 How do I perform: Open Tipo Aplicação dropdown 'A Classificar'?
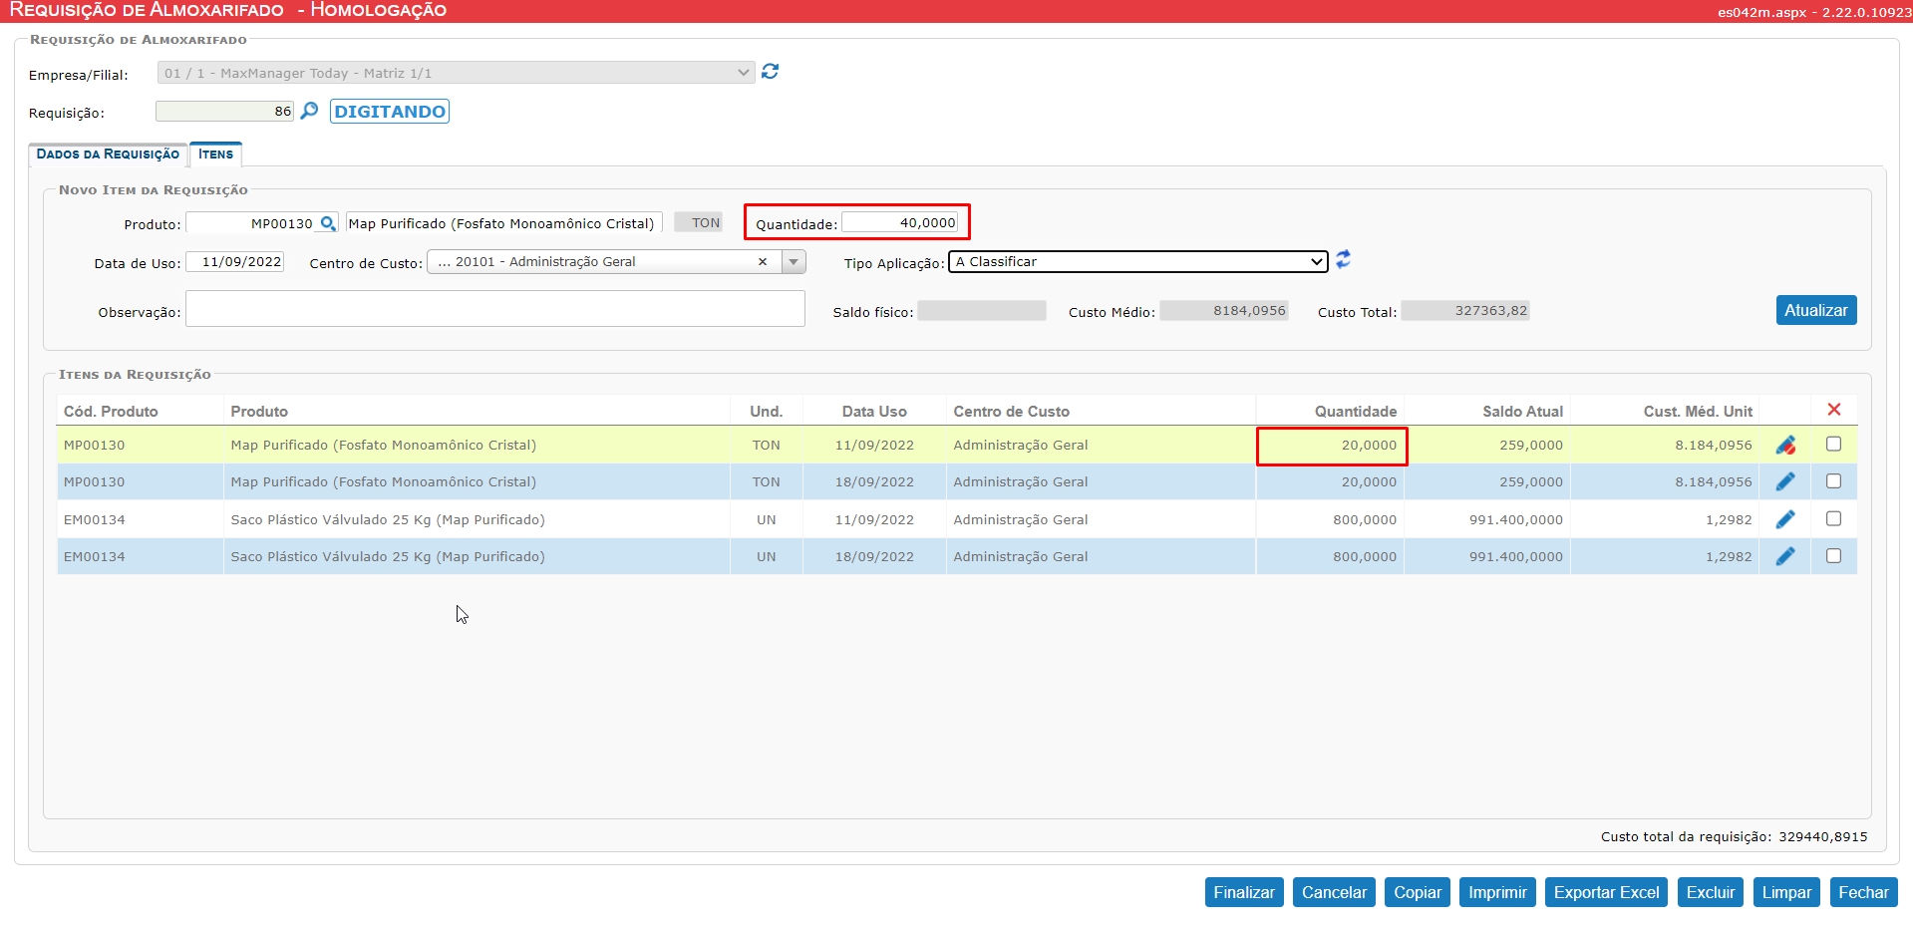click(x=1137, y=261)
